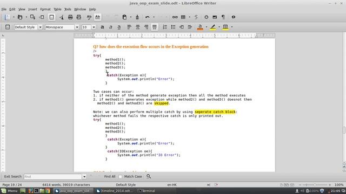Open the Mint Menu button on the taskbar

[9, 191]
